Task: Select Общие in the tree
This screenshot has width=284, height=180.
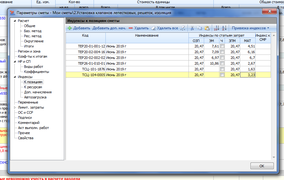Action: coord(29,26)
